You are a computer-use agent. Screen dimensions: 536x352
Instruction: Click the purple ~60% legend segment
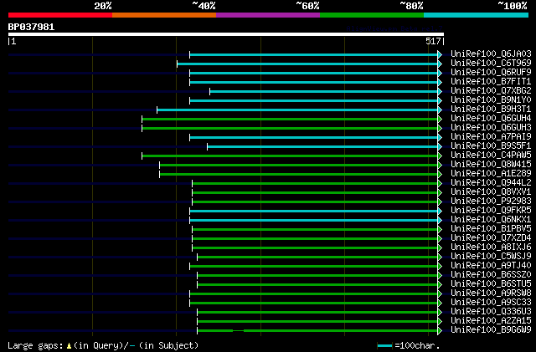(x=268, y=15)
